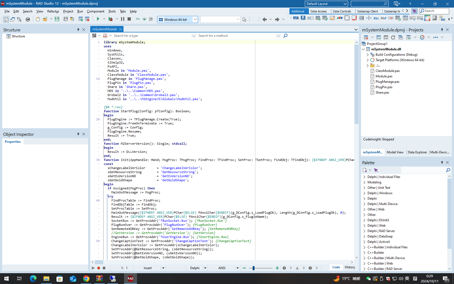Image resolution: width=454 pixels, height=284 pixels.
Task: Click the forward navigation arrow
Action: pyautogui.click(x=277, y=19)
